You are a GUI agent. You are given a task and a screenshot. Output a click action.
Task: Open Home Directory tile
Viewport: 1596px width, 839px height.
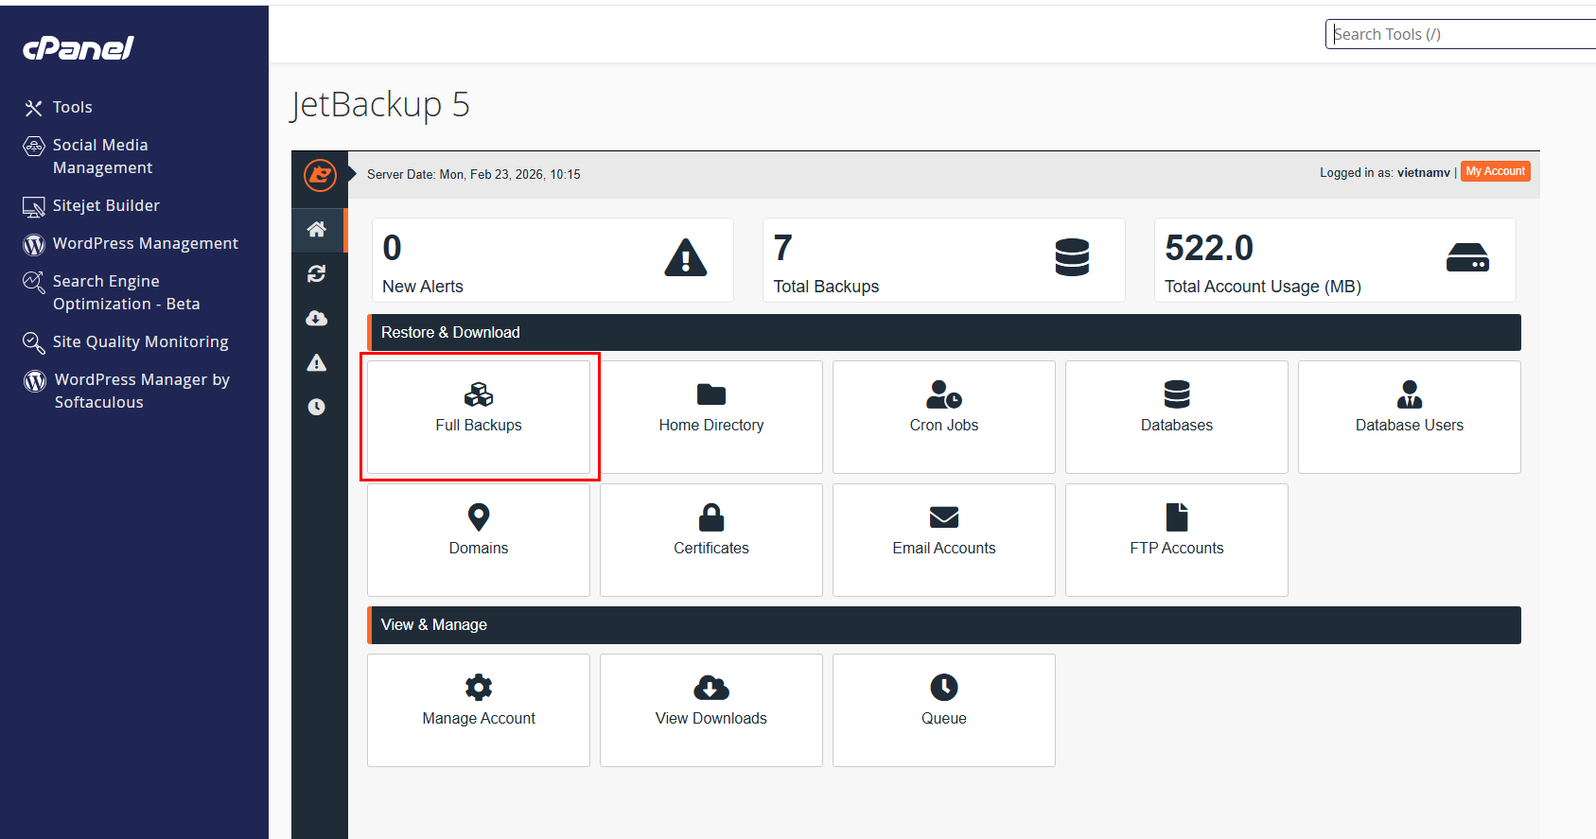click(711, 417)
